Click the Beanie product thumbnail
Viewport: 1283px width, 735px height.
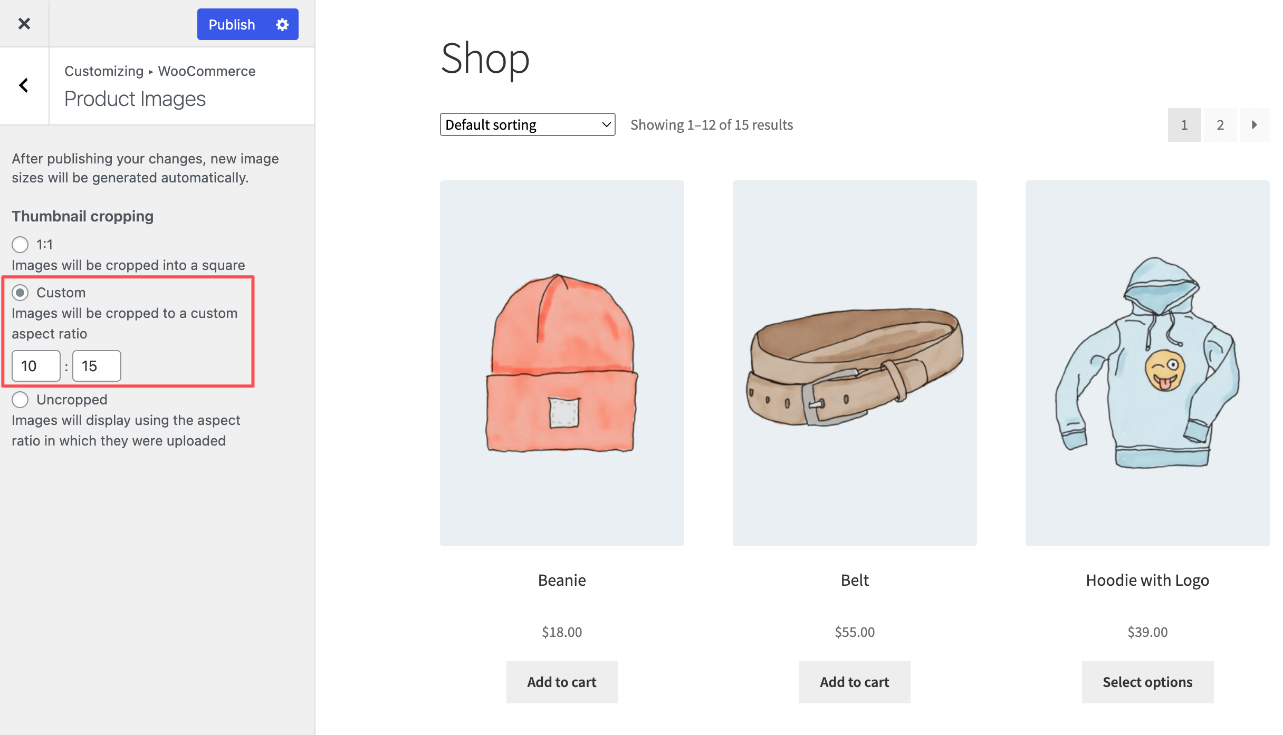[561, 363]
